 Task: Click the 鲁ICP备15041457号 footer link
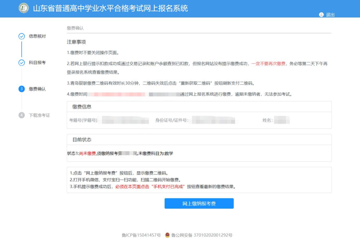pos(141,235)
